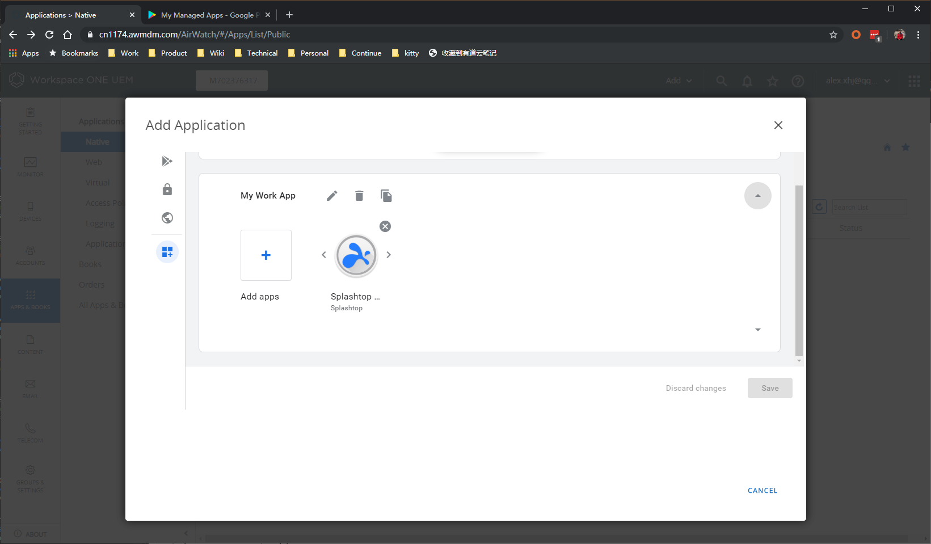
Task: Click the Save button
Action: [770, 388]
